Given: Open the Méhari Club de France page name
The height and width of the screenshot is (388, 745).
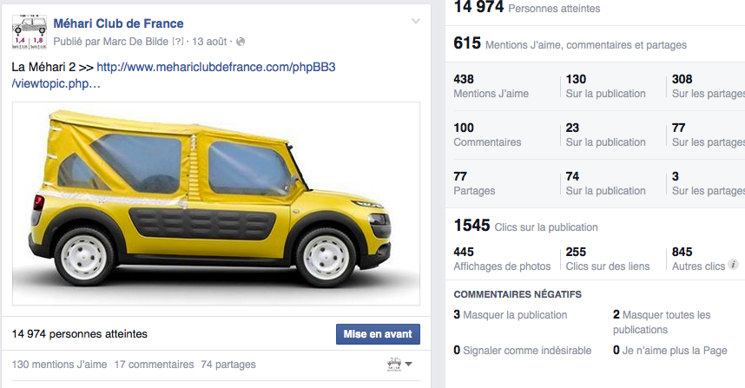Looking at the screenshot, I should point(118,23).
